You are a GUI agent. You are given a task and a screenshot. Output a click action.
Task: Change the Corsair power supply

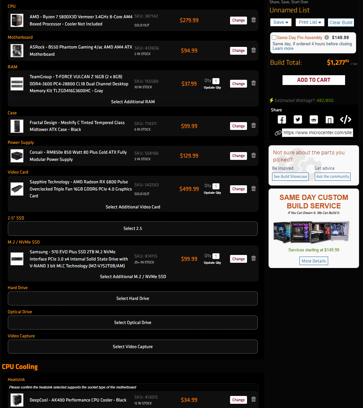[239, 156]
